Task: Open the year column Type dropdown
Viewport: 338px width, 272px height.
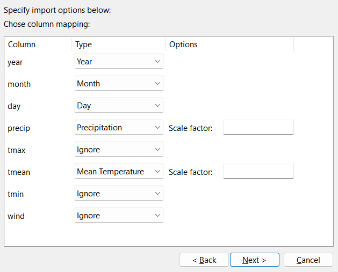Action: (x=119, y=61)
